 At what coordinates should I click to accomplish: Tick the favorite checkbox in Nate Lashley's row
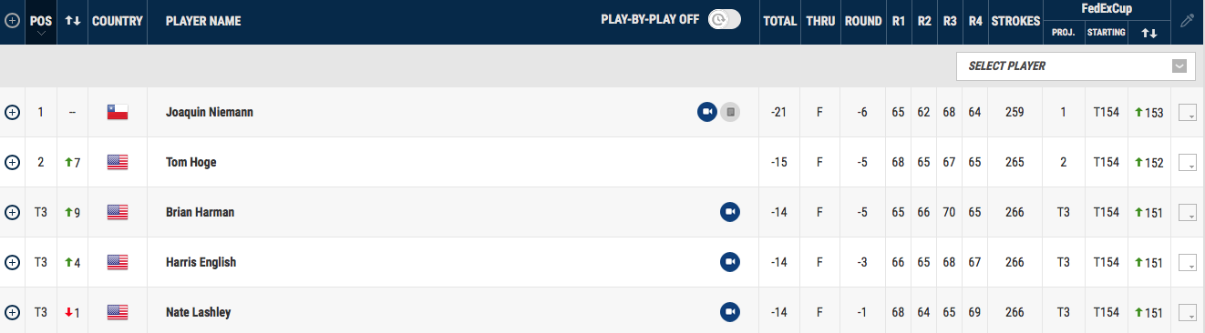pos(1187,313)
